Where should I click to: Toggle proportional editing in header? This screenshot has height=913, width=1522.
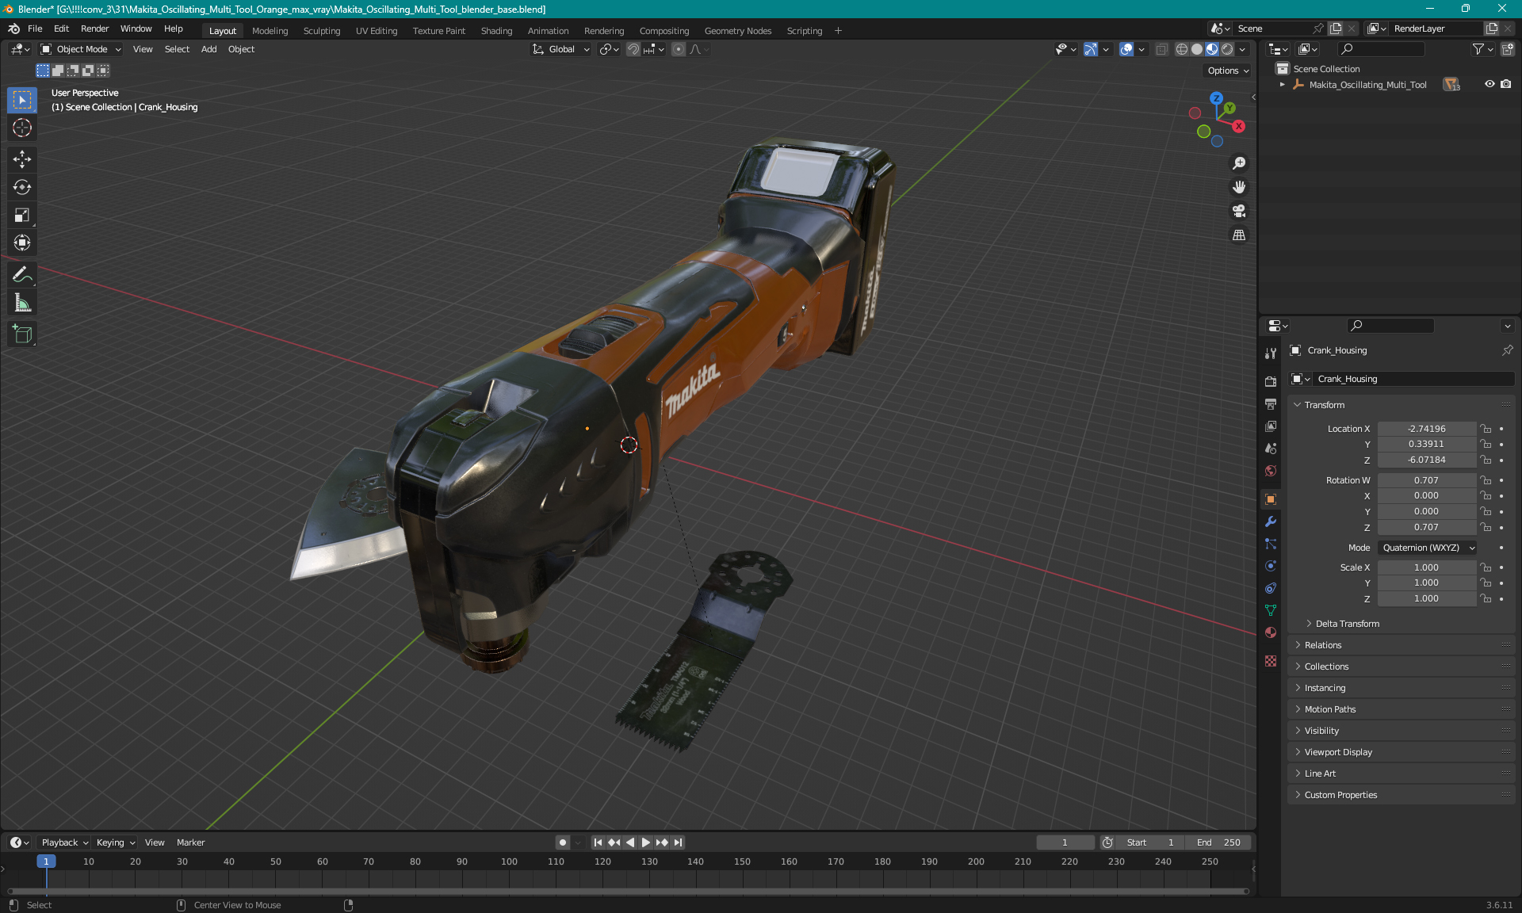pos(679,49)
